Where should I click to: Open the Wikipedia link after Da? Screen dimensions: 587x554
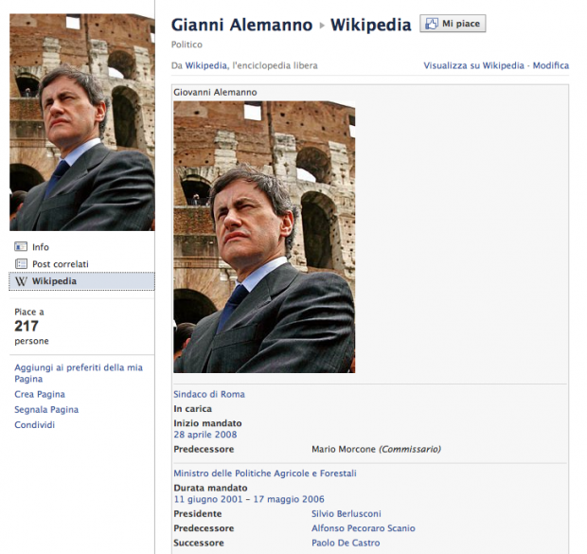pyautogui.click(x=205, y=65)
